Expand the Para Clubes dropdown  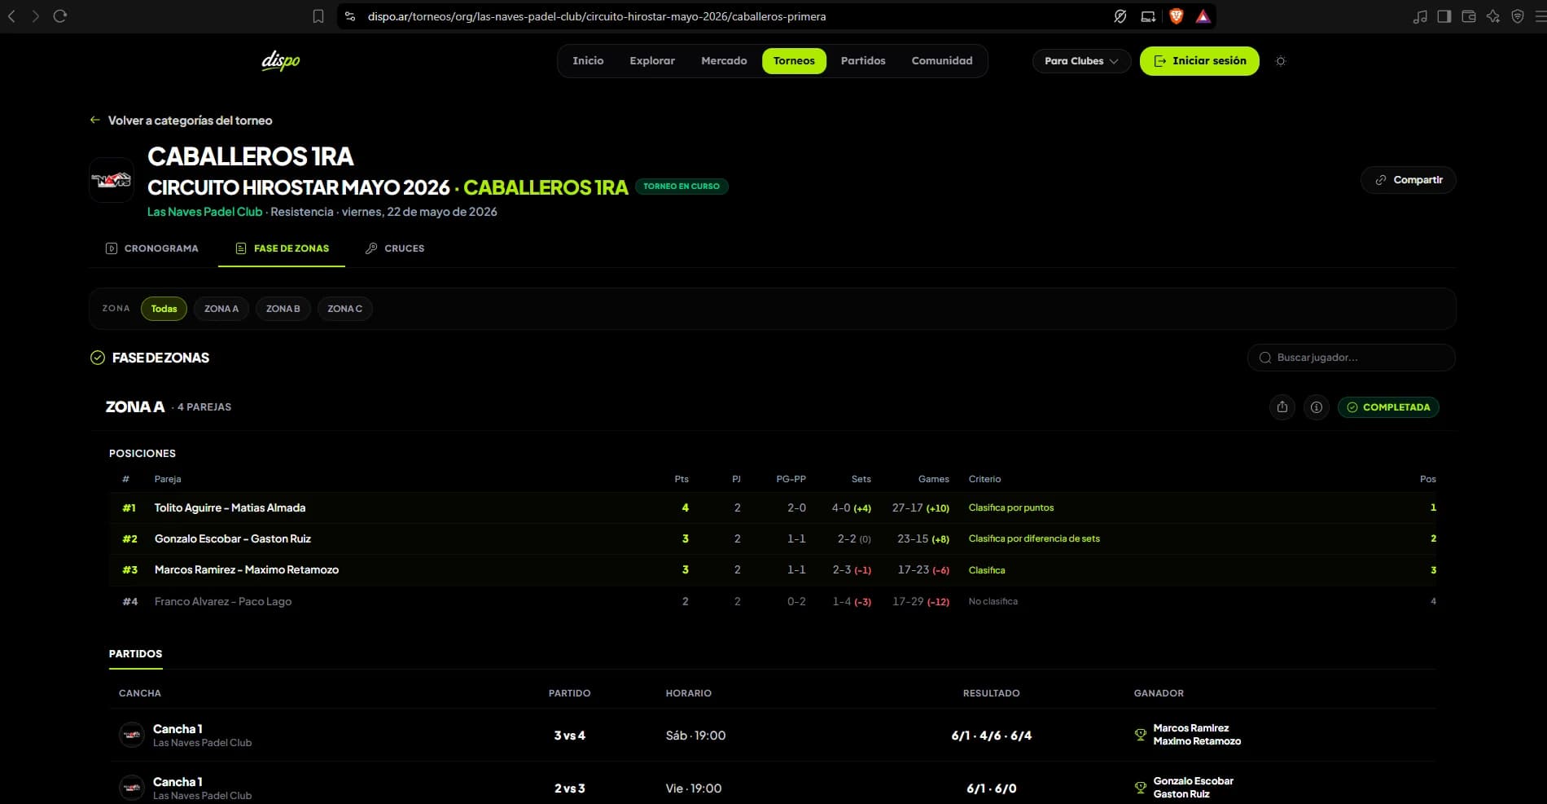[1081, 61]
